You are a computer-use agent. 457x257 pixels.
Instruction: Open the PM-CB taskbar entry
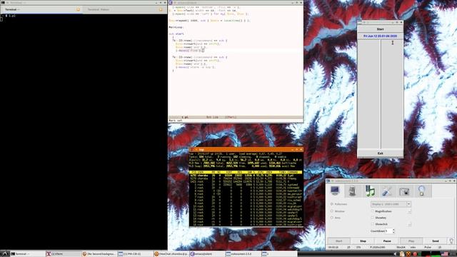(x=135, y=254)
